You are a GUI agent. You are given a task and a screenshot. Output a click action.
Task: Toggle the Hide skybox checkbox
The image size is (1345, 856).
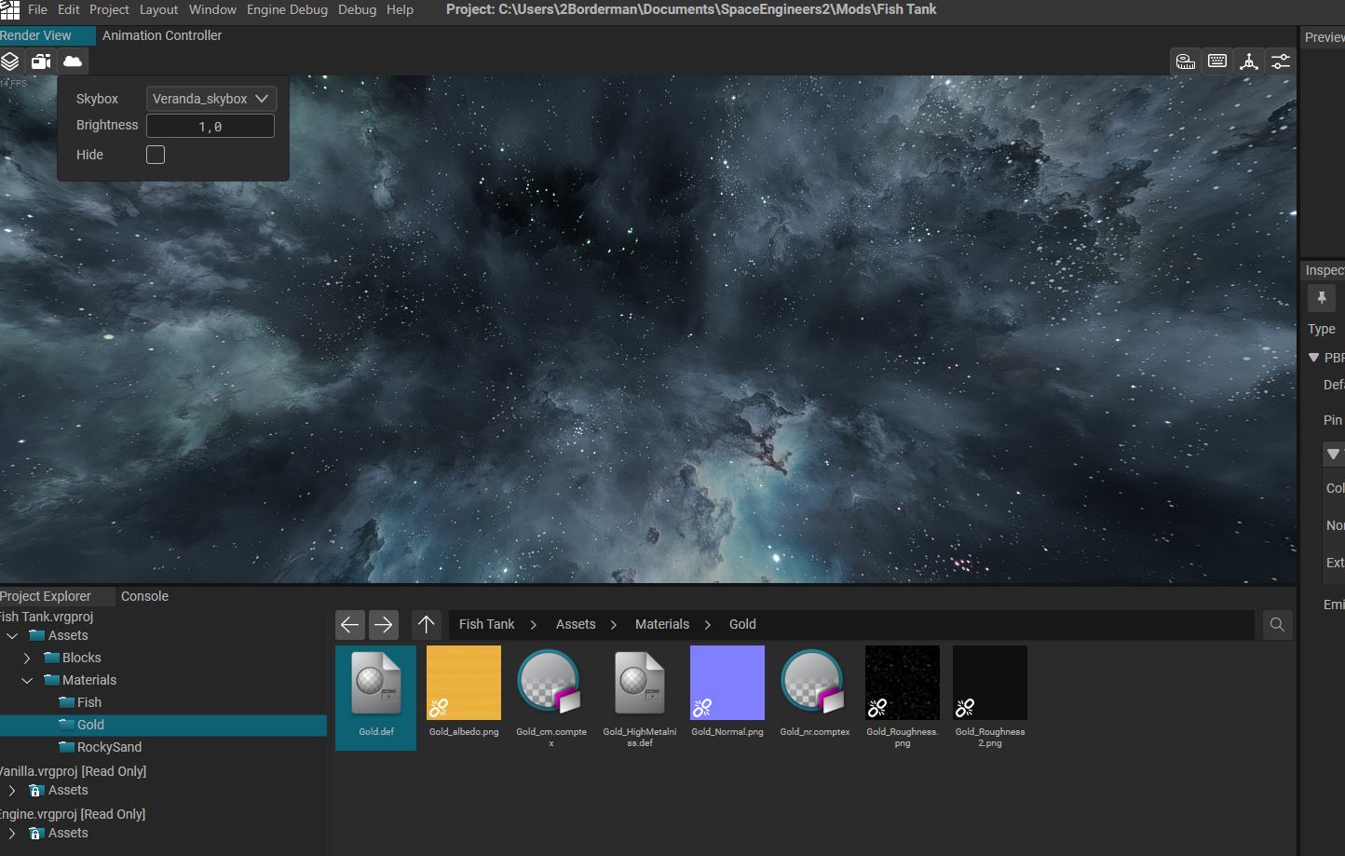pos(156,155)
